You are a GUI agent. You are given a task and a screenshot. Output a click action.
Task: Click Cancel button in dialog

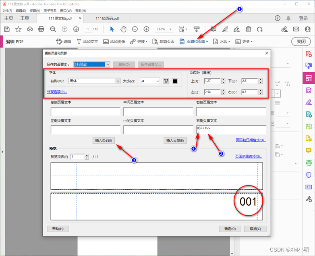[x=255, y=229]
